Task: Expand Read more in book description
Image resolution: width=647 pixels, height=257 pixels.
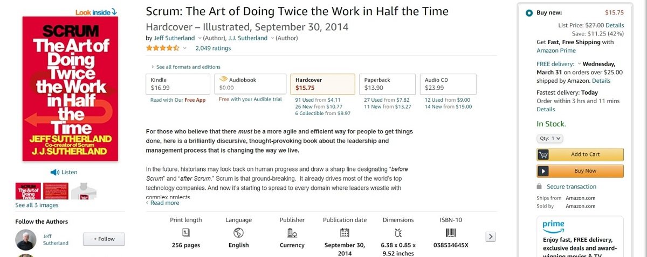Action: pos(163,203)
